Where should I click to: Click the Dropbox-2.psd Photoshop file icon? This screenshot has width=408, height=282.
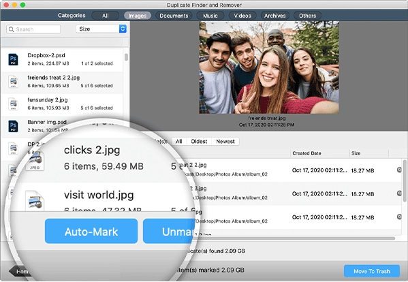pyautogui.click(x=13, y=59)
